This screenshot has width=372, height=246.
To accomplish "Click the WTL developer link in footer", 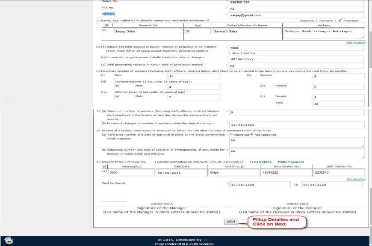I will coord(207,240).
